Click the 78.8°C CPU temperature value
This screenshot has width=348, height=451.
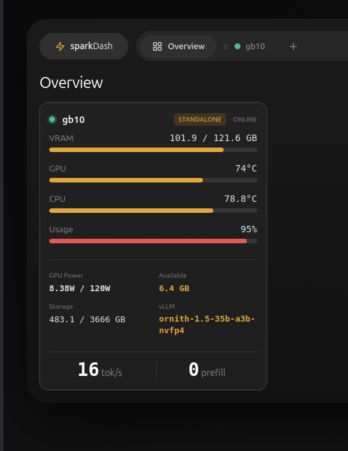click(x=240, y=199)
